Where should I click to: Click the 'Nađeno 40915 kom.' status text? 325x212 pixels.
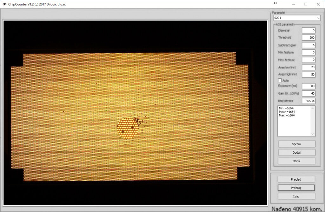297,209
